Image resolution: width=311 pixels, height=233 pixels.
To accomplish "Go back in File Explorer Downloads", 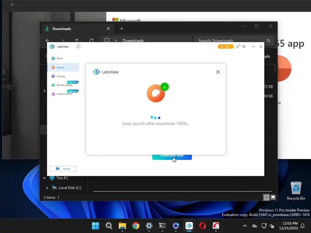I will (x=48, y=40).
